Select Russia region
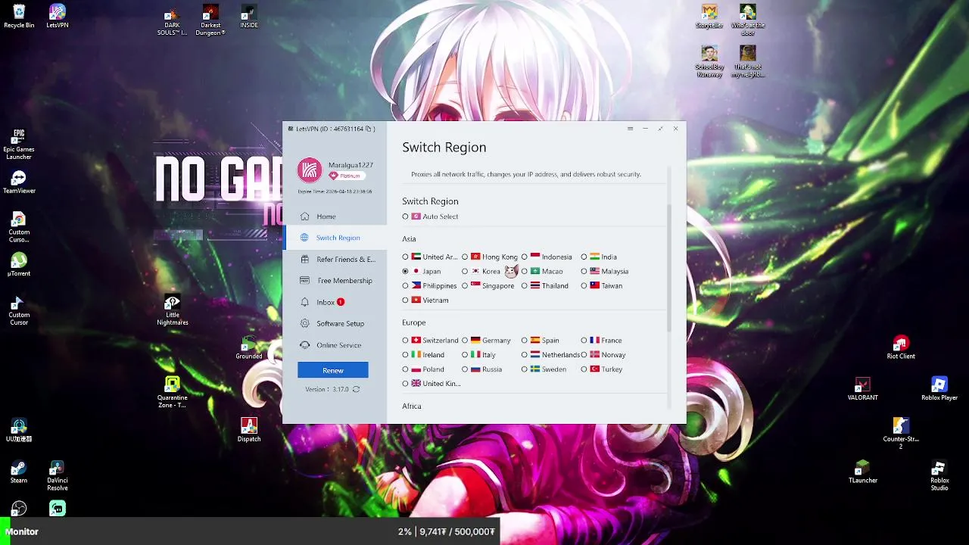 (482, 369)
